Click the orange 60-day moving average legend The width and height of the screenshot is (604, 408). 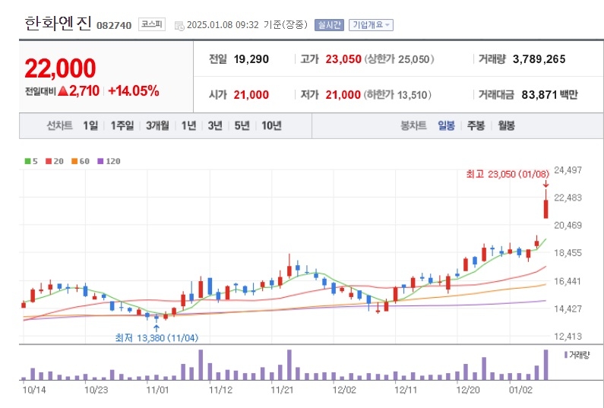(80, 161)
